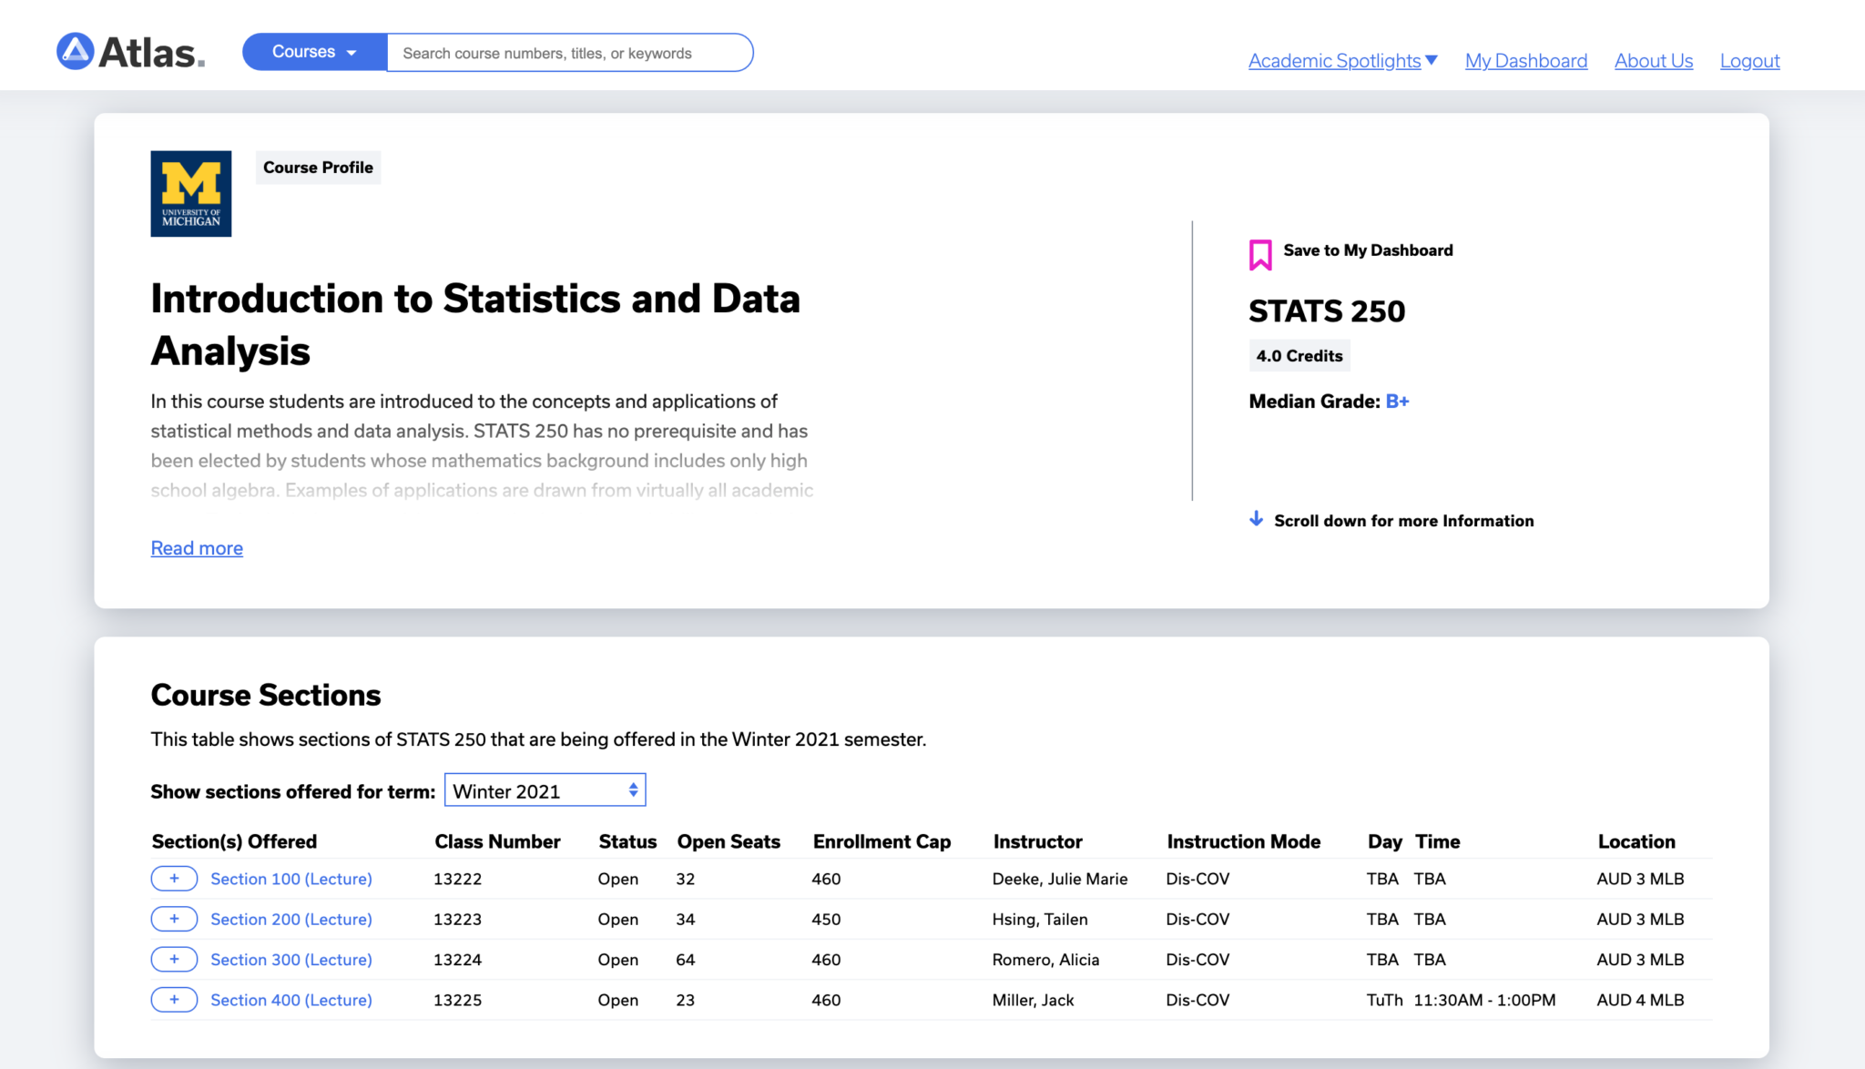
Task: Open the Courses dropdown button
Action: tap(314, 52)
